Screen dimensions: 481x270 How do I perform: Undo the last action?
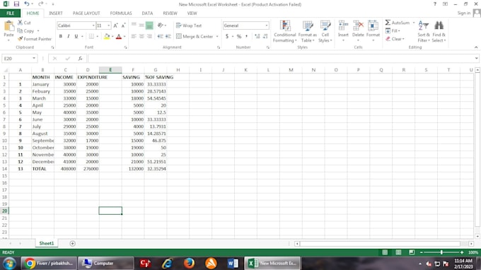27,4
